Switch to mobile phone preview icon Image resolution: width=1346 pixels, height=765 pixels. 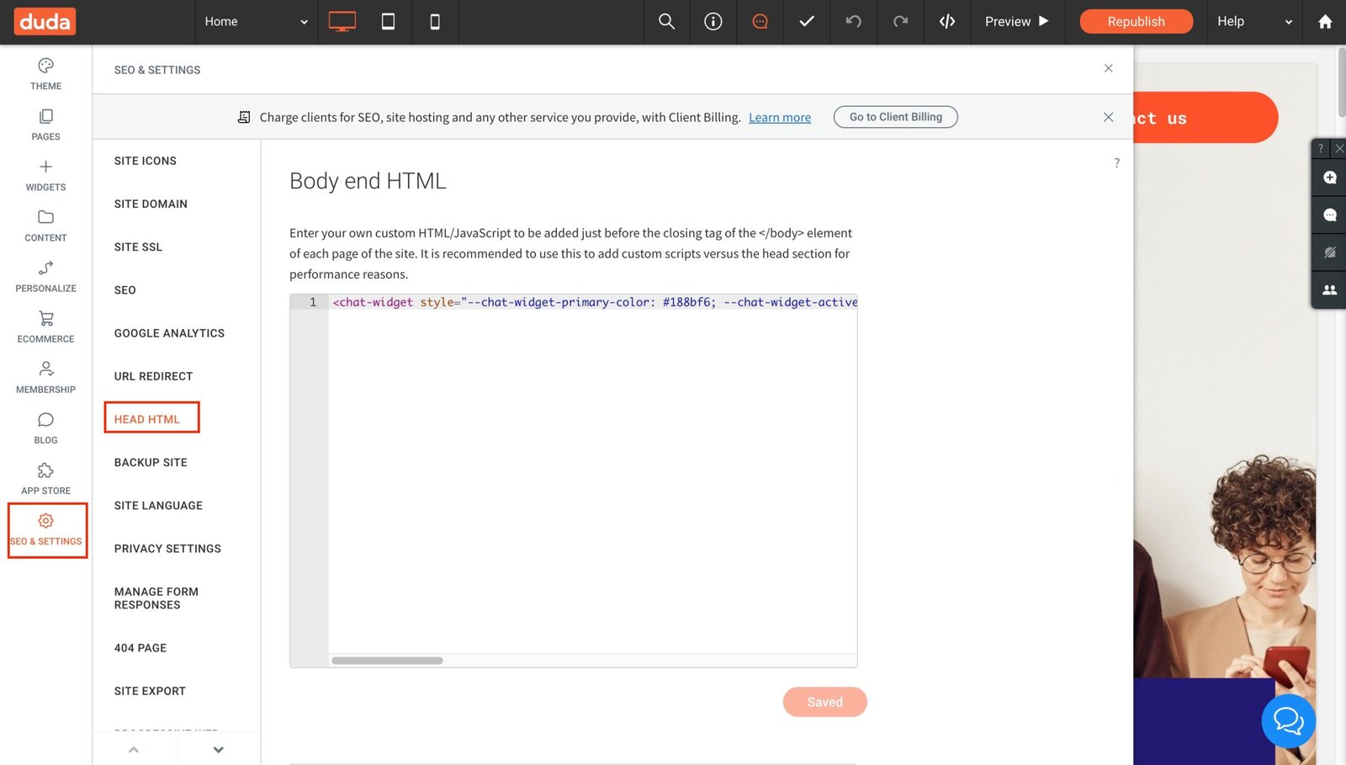point(435,22)
